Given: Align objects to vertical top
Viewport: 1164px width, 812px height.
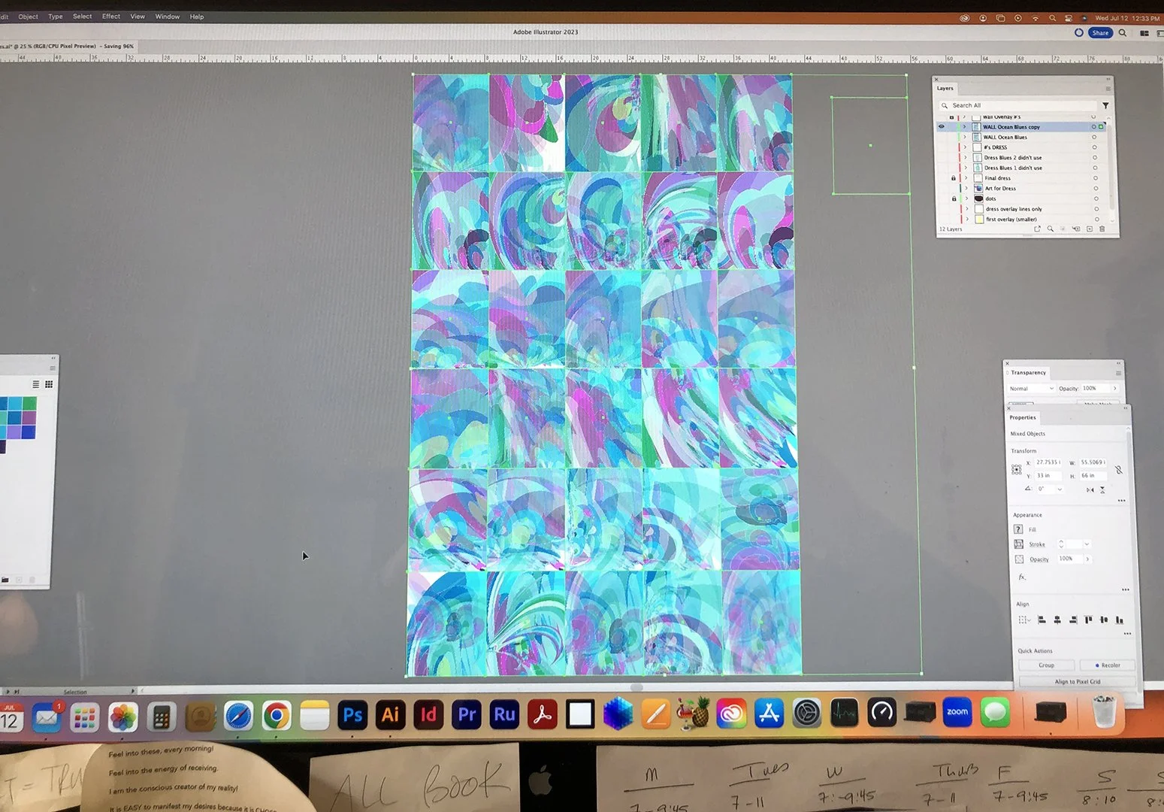Looking at the screenshot, I should (x=1088, y=620).
